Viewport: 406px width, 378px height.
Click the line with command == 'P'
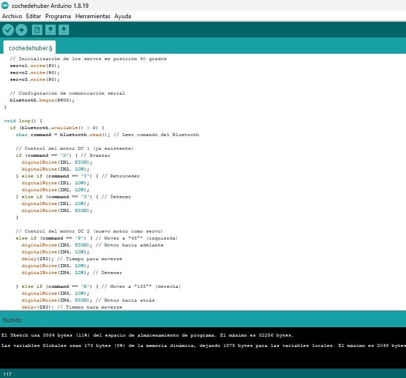coord(97,238)
